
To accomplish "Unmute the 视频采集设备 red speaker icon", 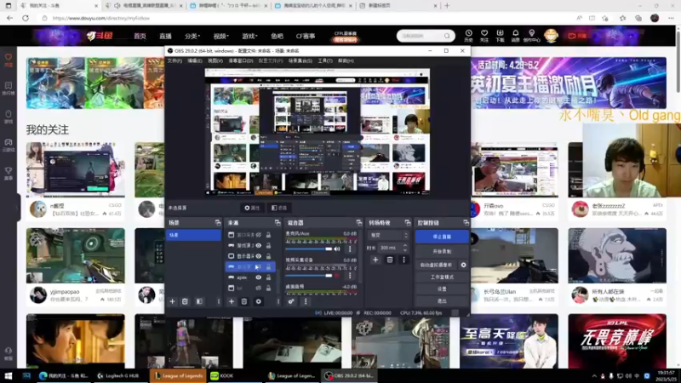I will click(337, 275).
